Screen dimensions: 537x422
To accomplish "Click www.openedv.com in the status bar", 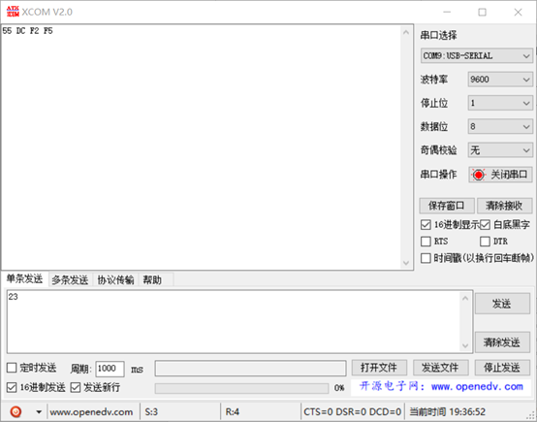I will click(x=91, y=411).
